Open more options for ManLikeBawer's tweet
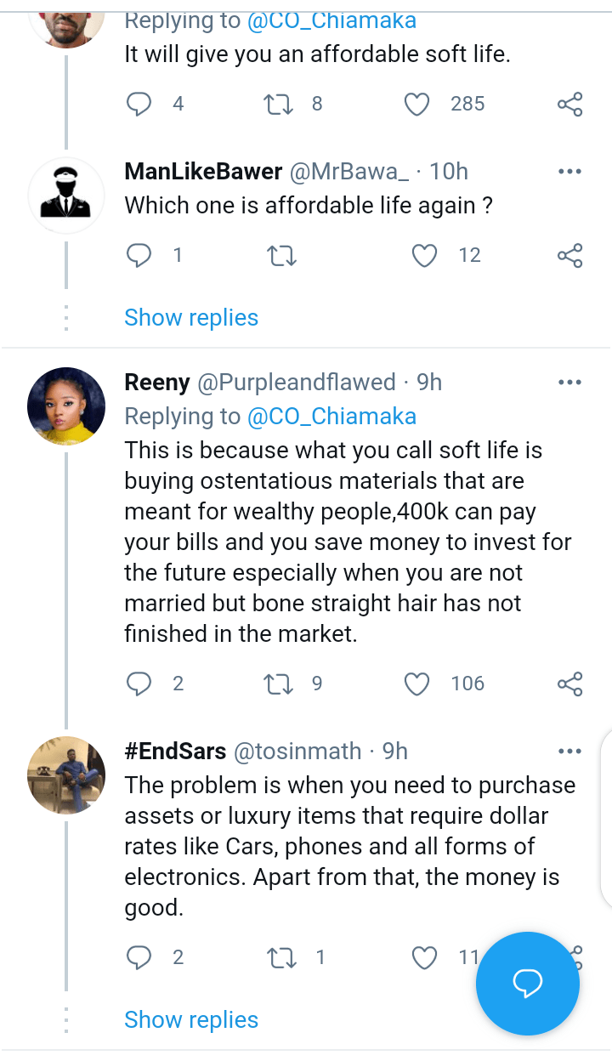This screenshot has height=1061, width=612. pos(569,172)
